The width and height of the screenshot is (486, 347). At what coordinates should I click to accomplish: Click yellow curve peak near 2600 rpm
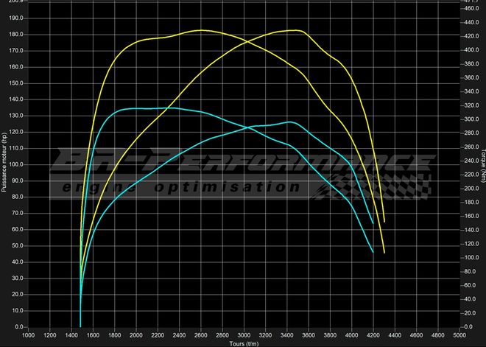click(x=201, y=30)
